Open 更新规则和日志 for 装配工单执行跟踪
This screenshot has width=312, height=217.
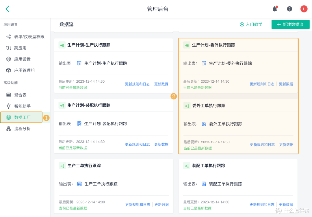pos(262,205)
